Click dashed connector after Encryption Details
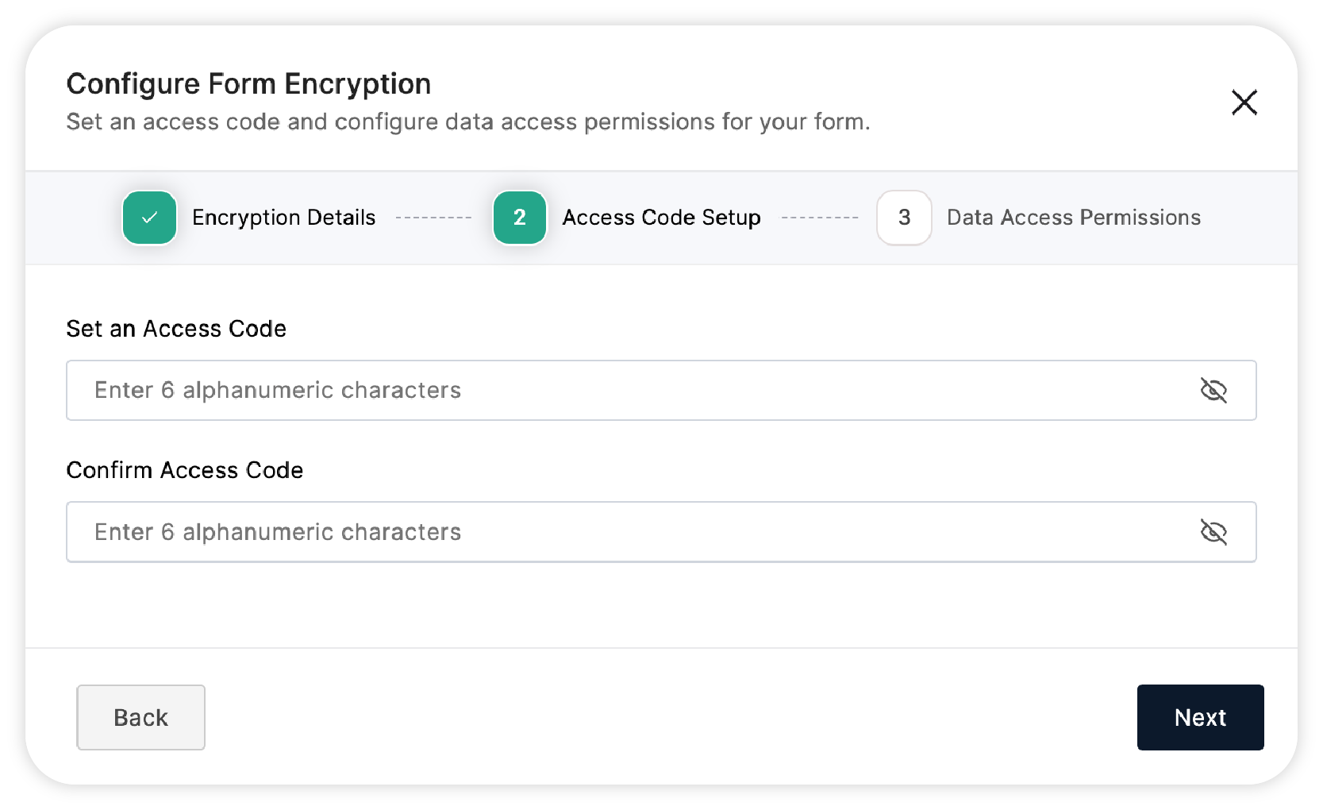 [x=433, y=218]
